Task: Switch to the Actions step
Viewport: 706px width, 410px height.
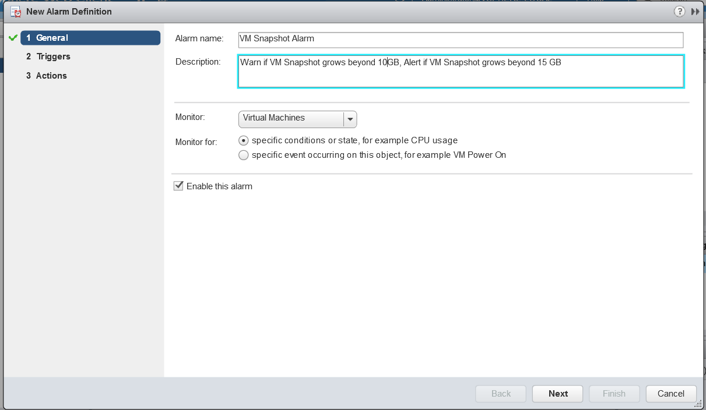Action: coord(51,75)
